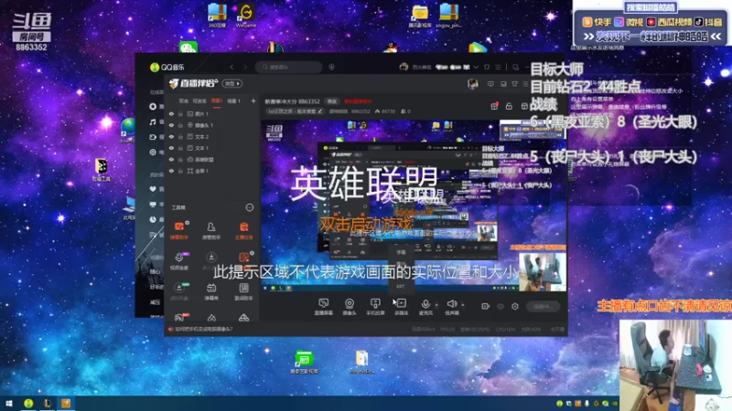The height and width of the screenshot is (411, 732).
Task: Expand speaker options arrow
Action: tap(463, 305)
